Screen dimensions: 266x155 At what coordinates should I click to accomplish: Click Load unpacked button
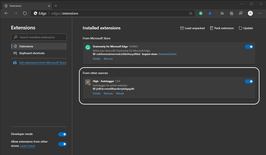pos(192,28)
